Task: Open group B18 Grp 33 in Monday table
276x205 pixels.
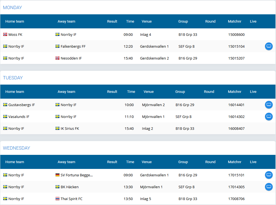Action: [x=188, y=34]
